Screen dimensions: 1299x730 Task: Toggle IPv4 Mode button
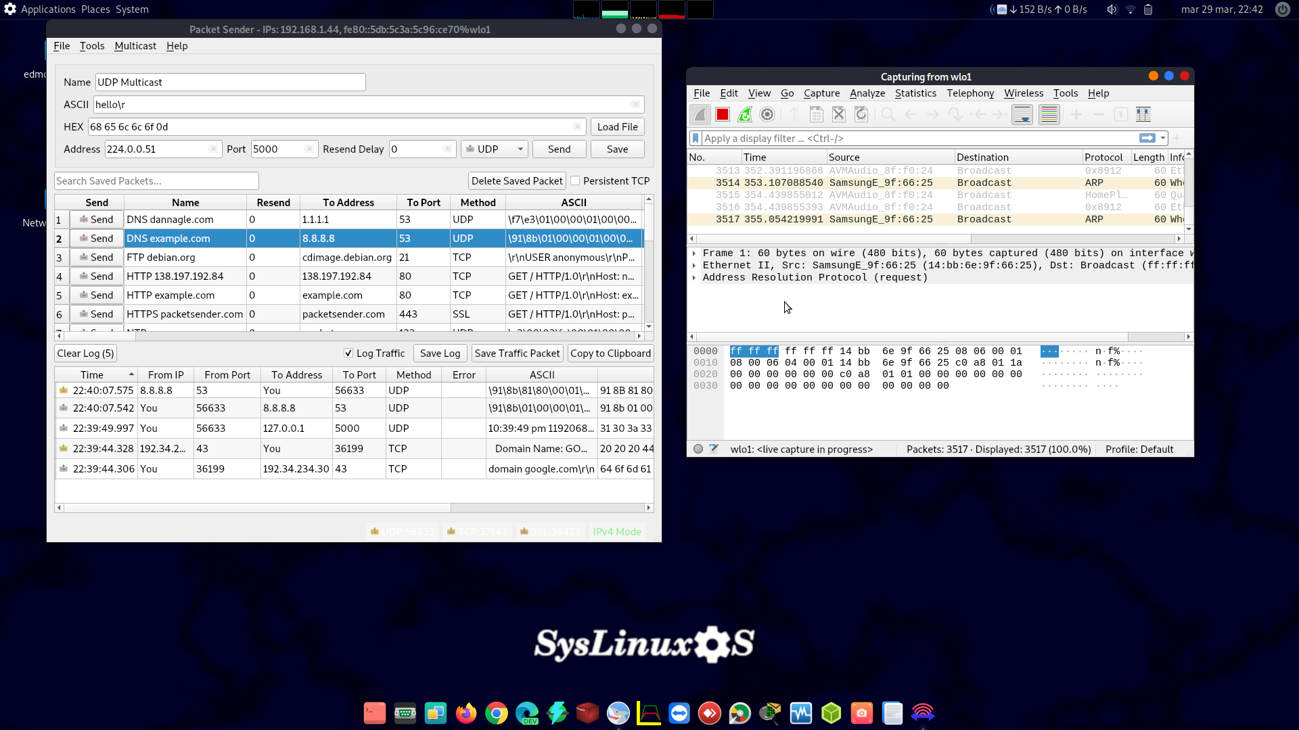click(x=617, y=532)
